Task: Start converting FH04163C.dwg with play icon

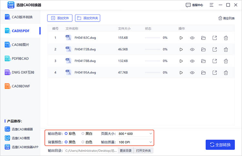Action: (x=181, y=38)
